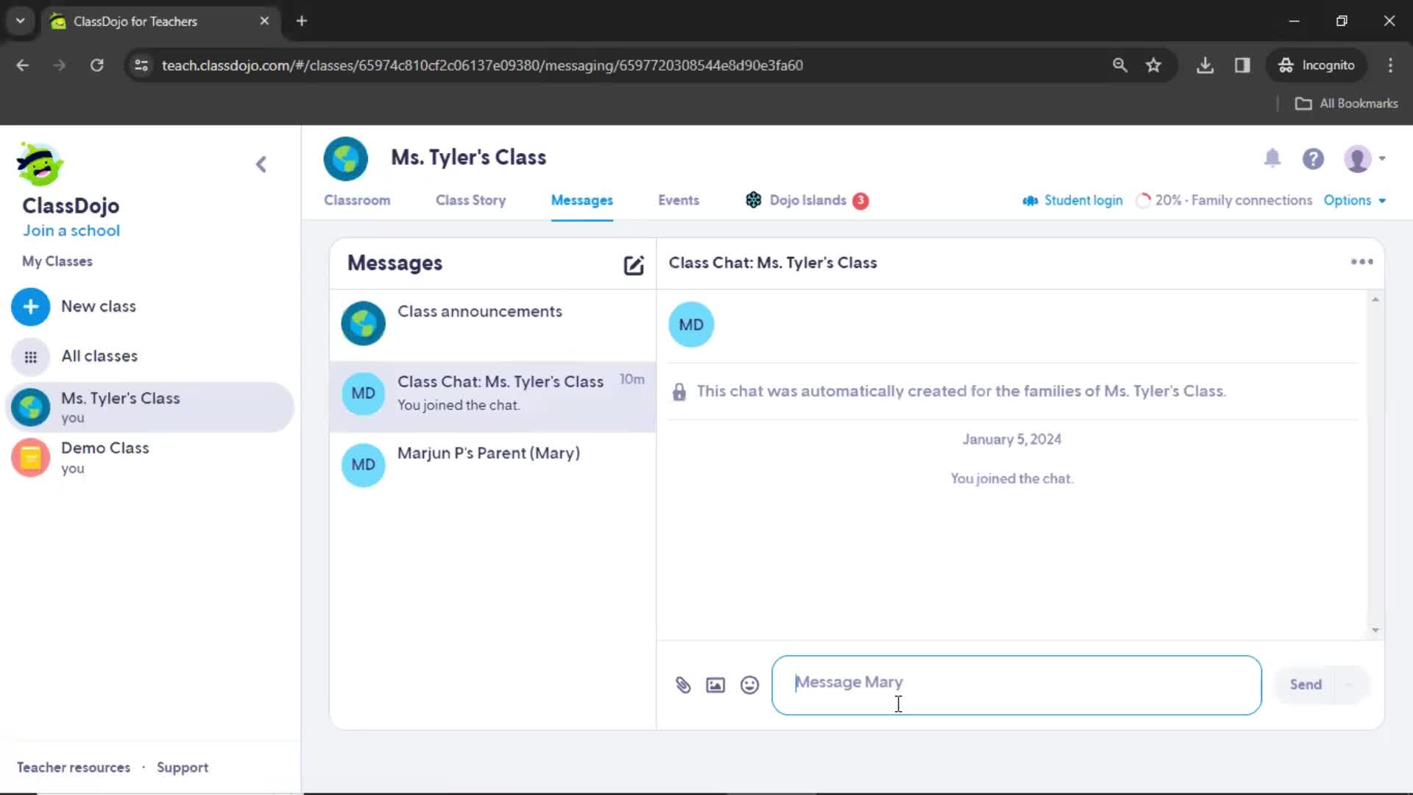Open Teacher resources link
Viewport: 1413px width, 795px height.
tap(74, 768)
